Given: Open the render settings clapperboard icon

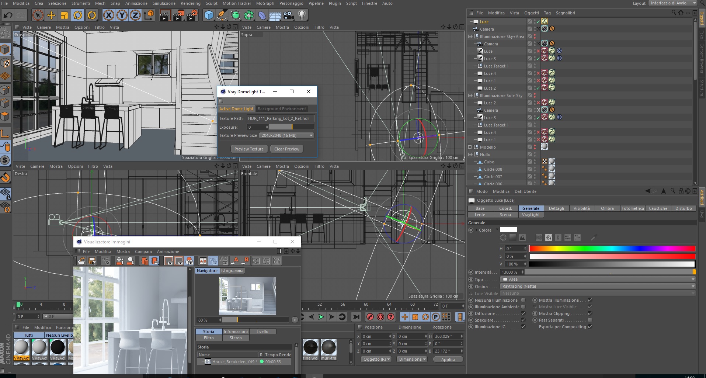Looking at the screenshot, I should [191, 15].
